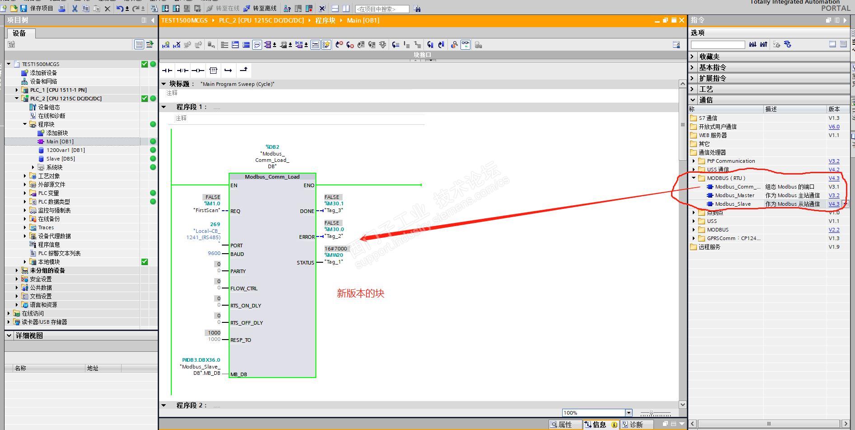
Task: Click the Cut scissors icon
Action: tap(75, 8)
